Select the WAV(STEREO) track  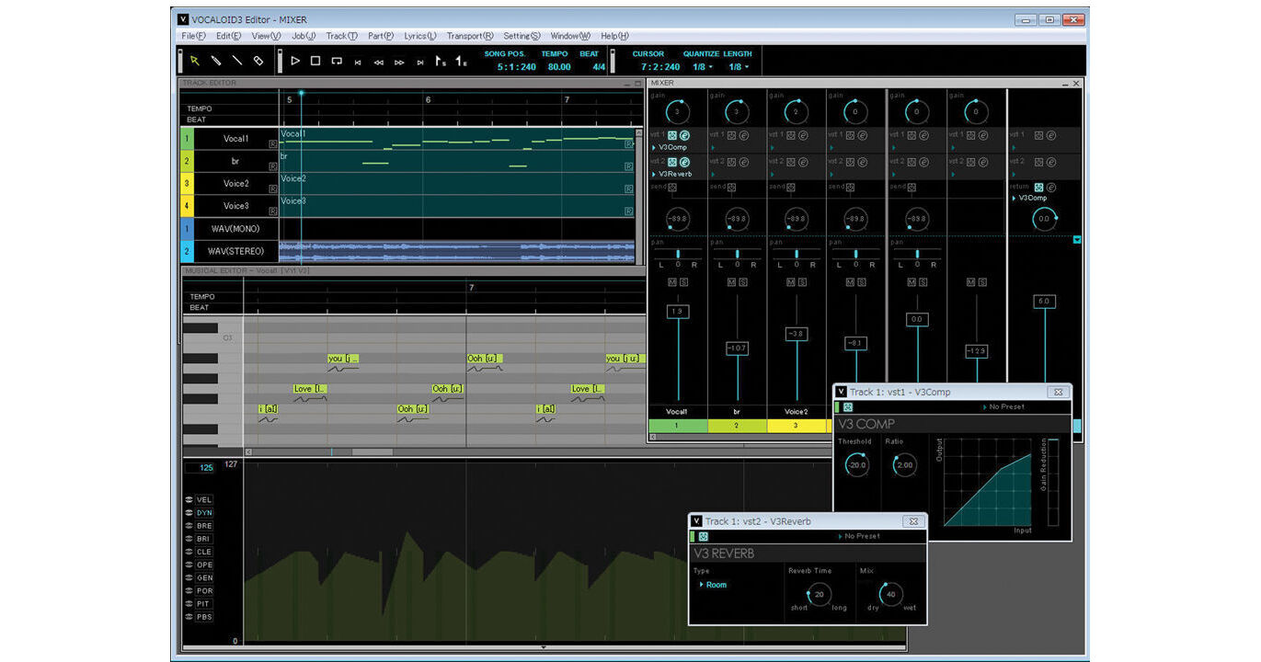coord(235,251)
